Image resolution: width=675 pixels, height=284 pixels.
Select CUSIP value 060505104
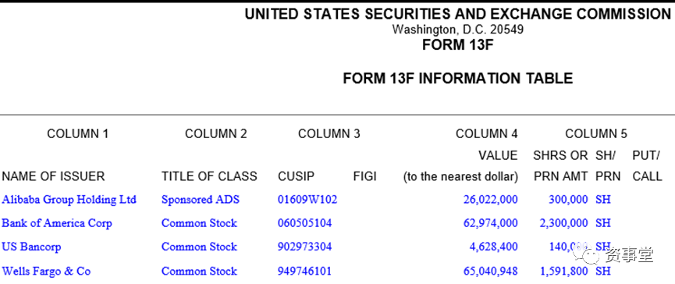pos(305,223)
